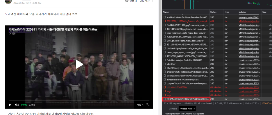Click the 32 / 233 requests summary

click(x=172, y=103)
